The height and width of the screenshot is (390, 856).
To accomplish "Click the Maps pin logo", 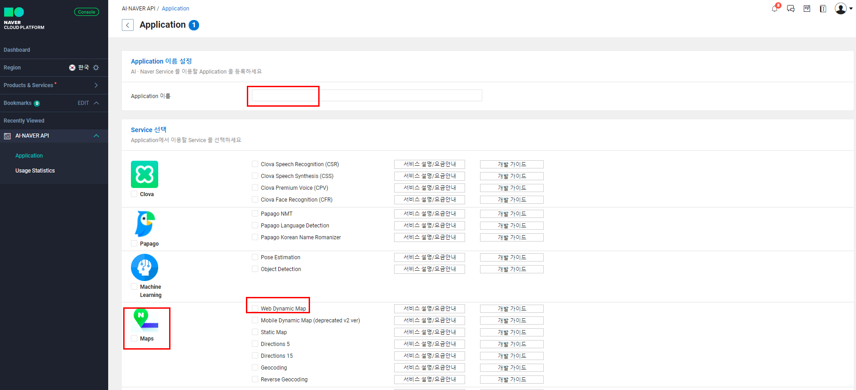I will pos(145,319).
